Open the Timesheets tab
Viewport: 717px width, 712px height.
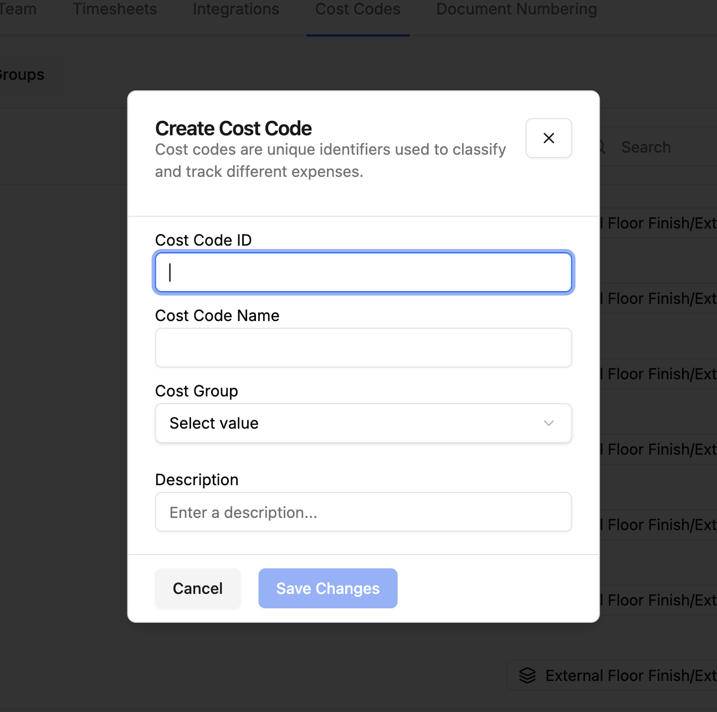115,9
